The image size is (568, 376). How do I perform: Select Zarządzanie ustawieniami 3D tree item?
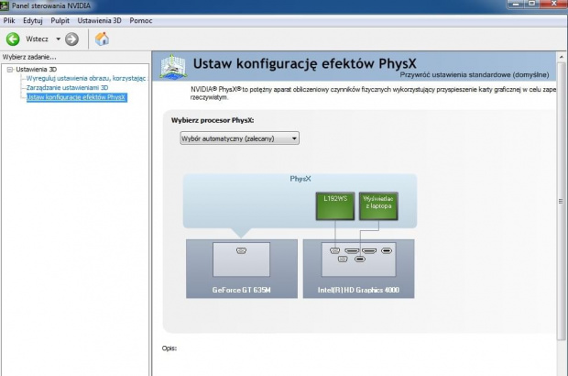click(x=68, y=87)
